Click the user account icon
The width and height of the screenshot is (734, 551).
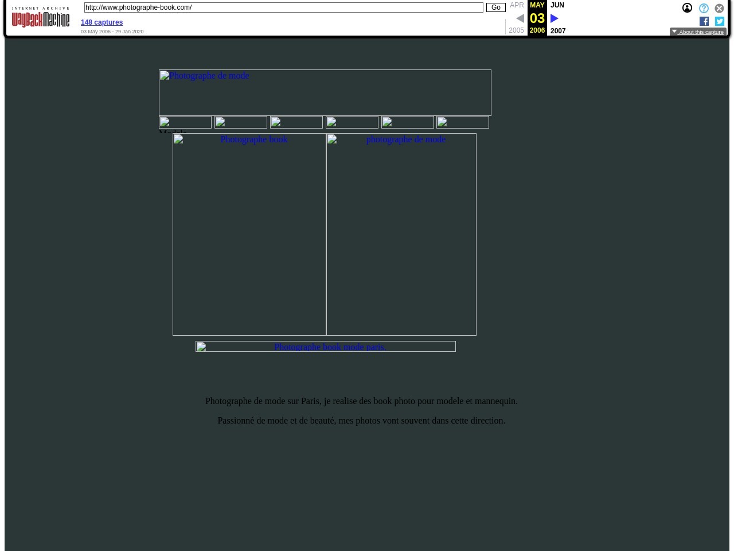tap(687, 8)
